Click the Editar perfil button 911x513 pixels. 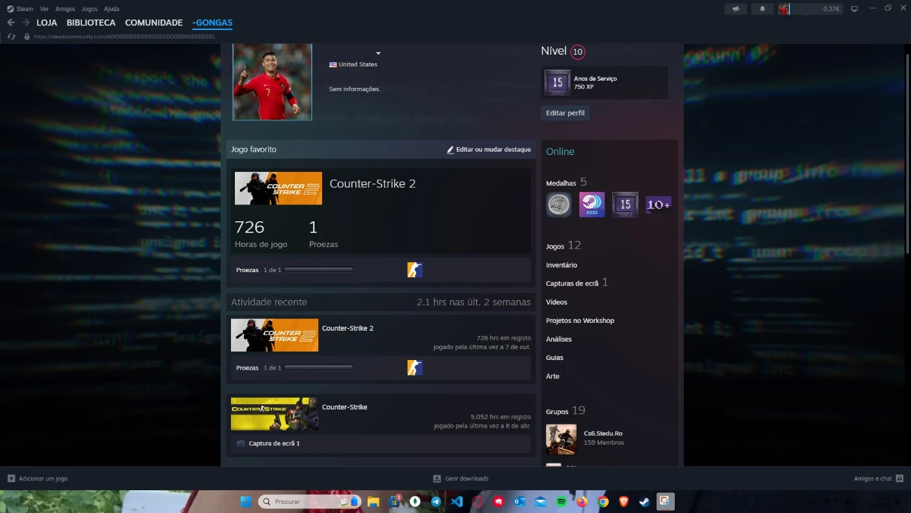pyautogui.click(x=565, y=113)
